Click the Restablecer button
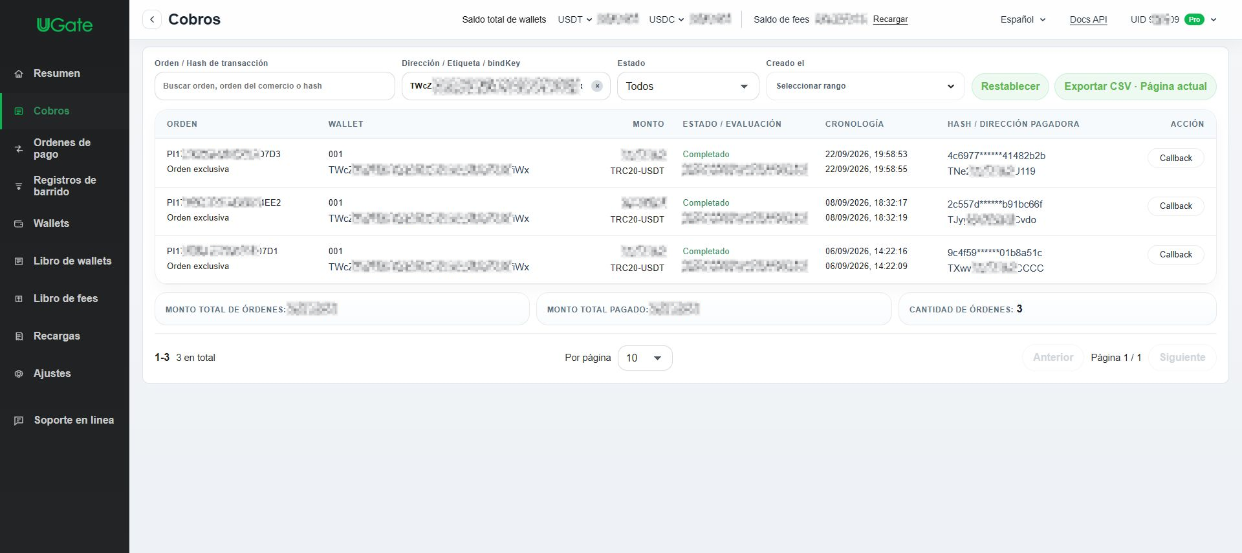Screen dimensions: 1242x553 1010,86
